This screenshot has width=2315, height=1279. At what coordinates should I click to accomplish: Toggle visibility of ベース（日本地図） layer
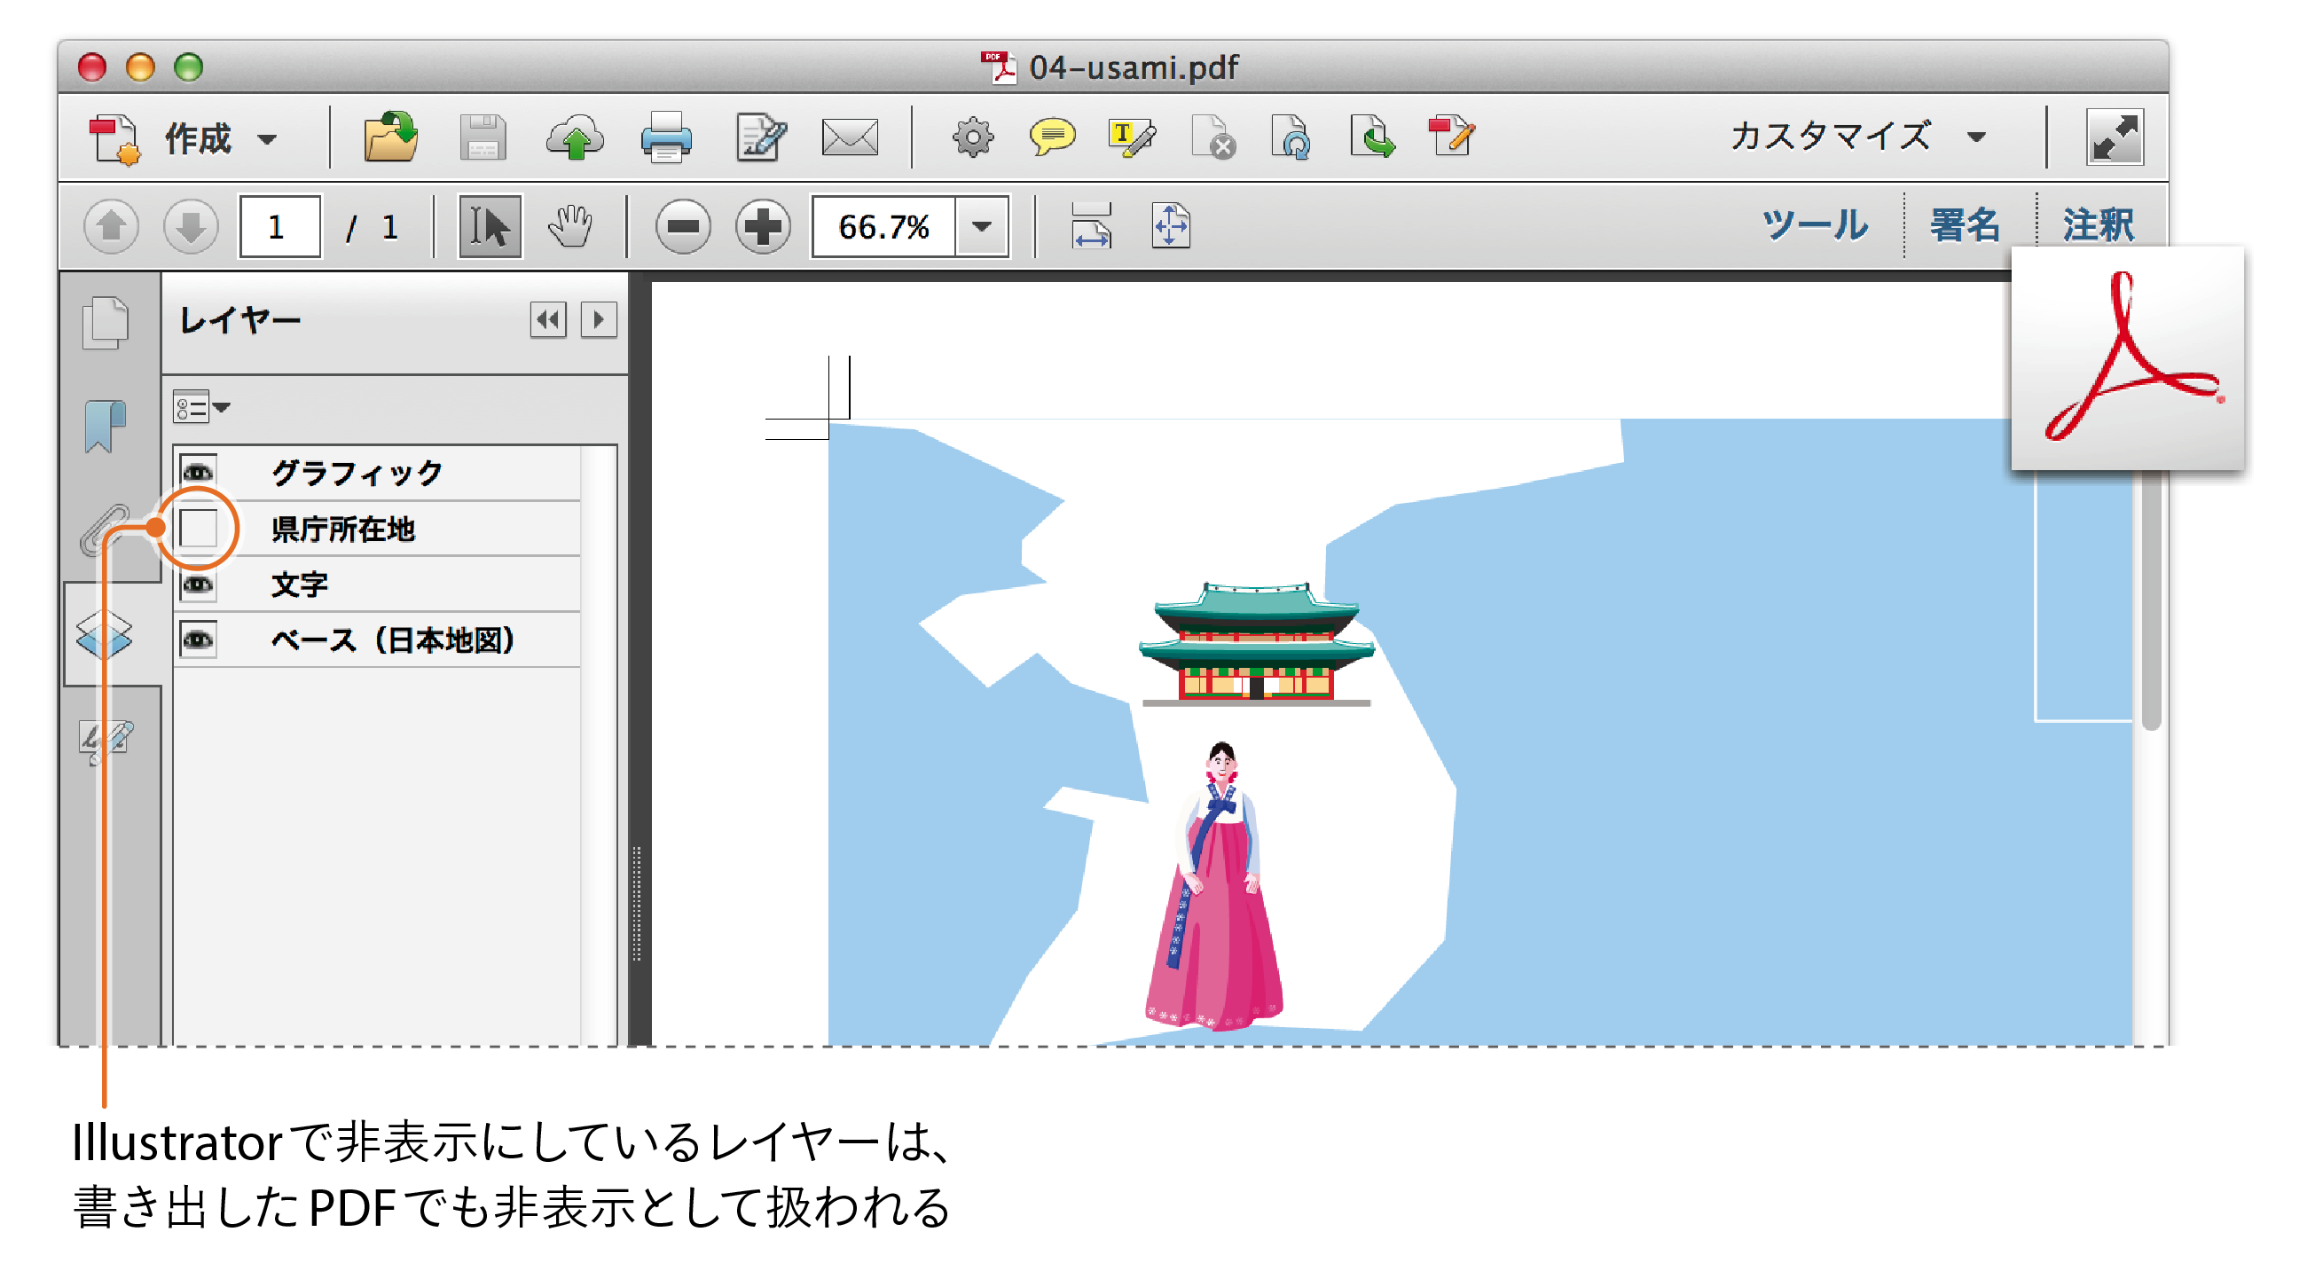[198, 640]
